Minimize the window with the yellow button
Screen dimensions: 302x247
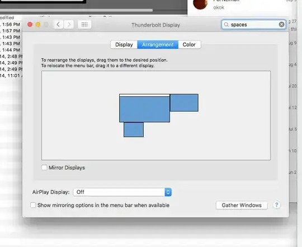[38, 25]
